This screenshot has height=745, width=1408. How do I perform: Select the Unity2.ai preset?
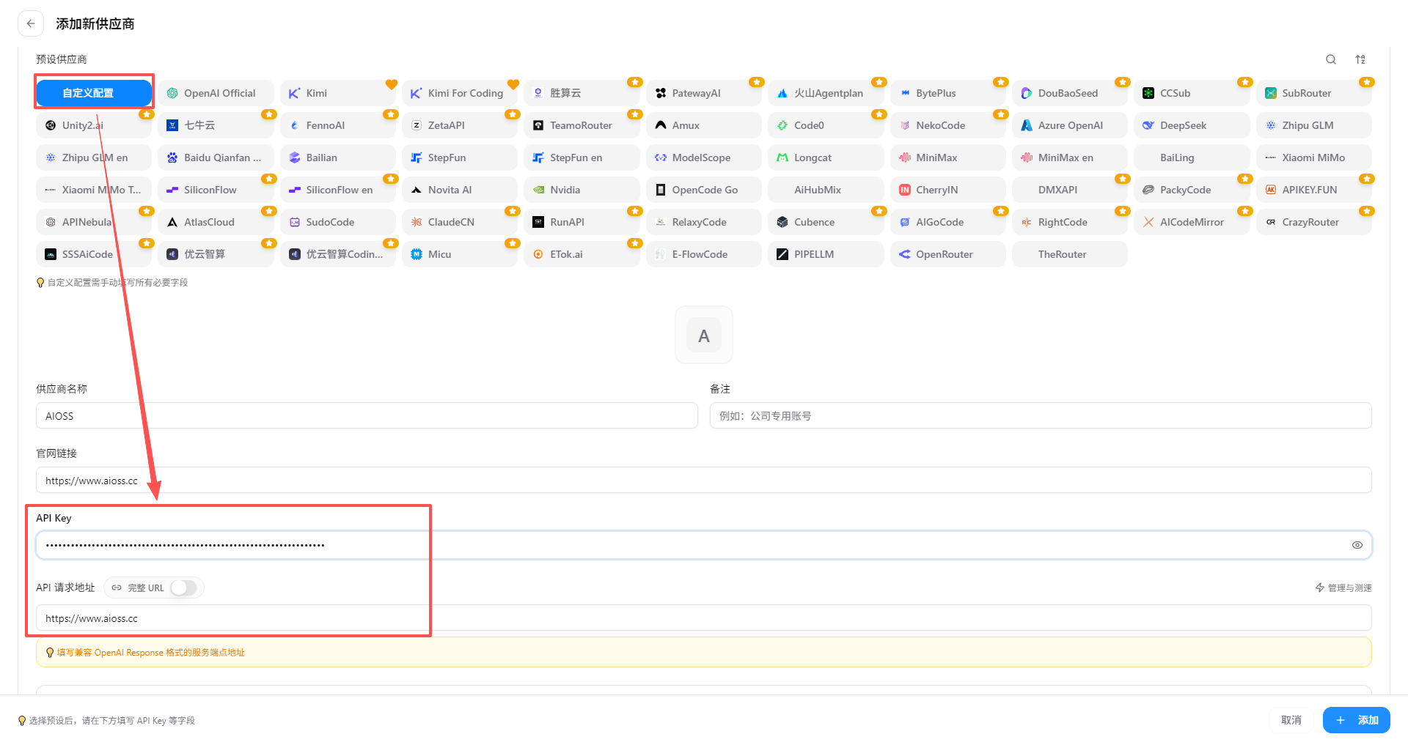(x=94, y=125)
